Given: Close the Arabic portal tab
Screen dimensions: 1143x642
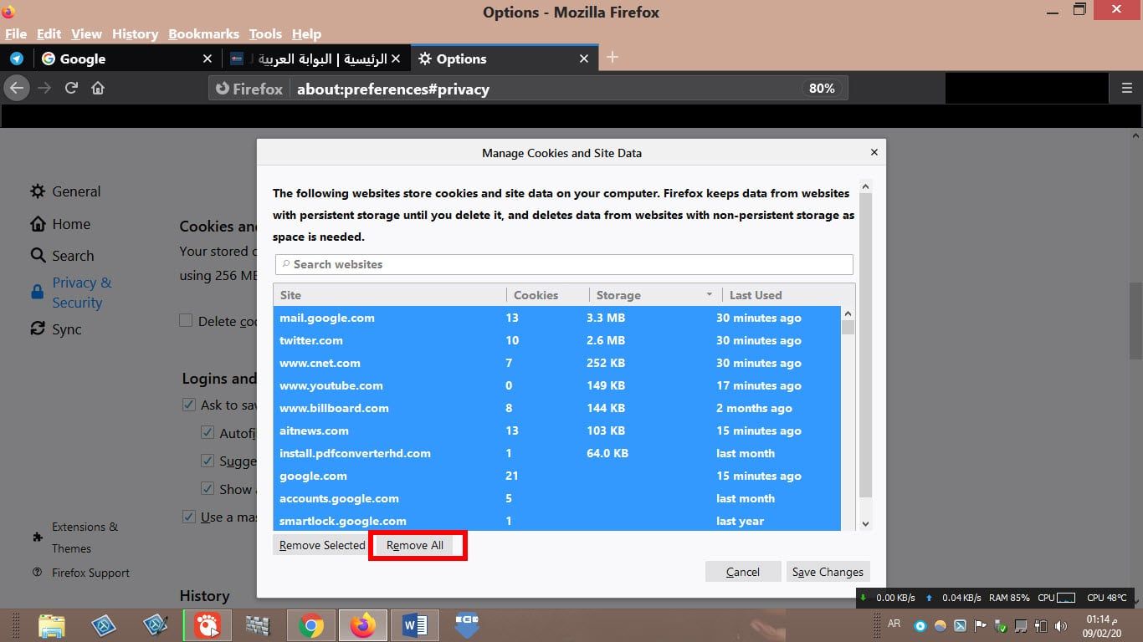Looking at the screenshot, I should [x=396, y=59].
